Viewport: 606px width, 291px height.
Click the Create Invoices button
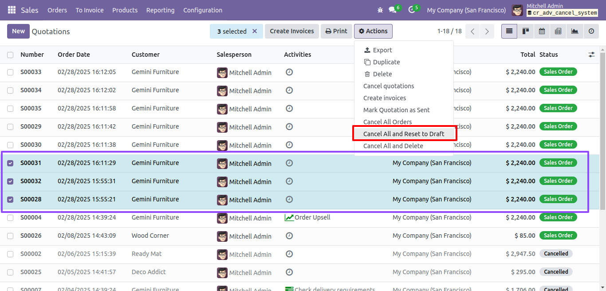[291, 31]
